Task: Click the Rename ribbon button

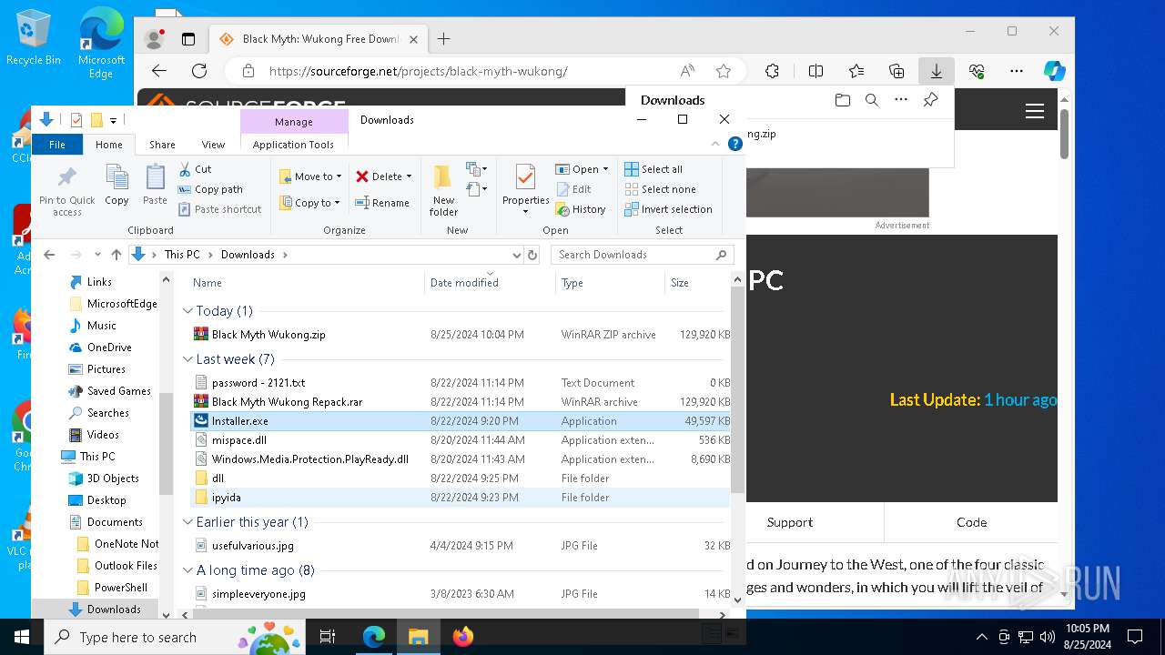Action: click(x=382, y=203)
